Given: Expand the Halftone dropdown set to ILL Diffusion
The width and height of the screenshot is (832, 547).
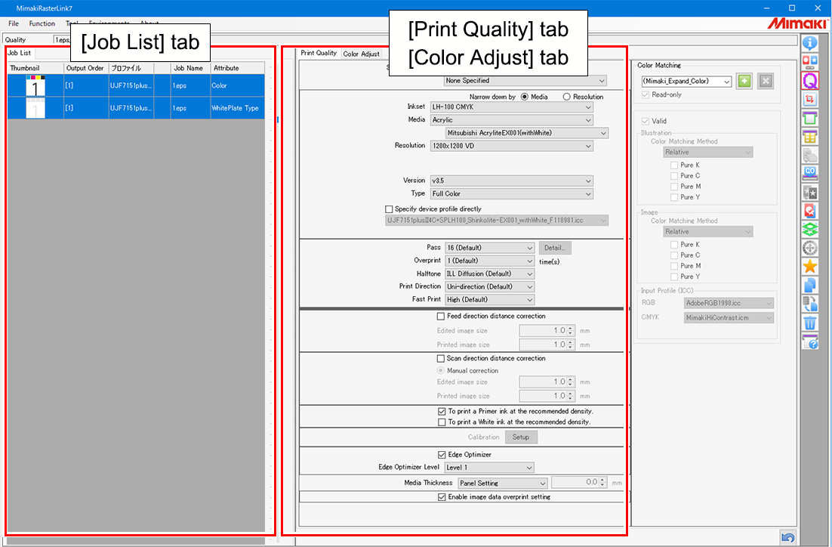Looking at the screenshot, I should point(489,273).
